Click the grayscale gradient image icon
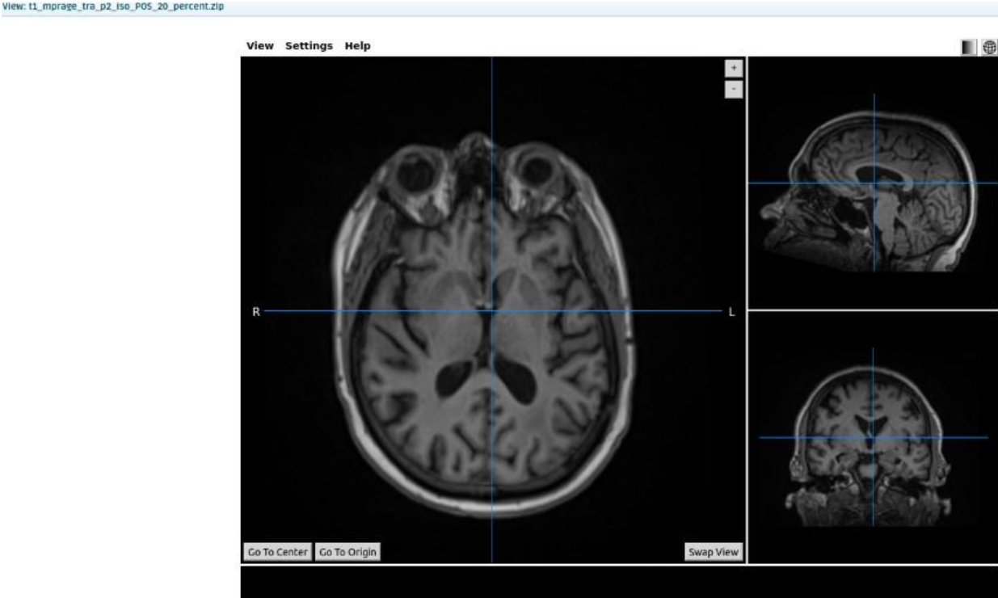Screen dimensions: 998x598 coord(970,48)
